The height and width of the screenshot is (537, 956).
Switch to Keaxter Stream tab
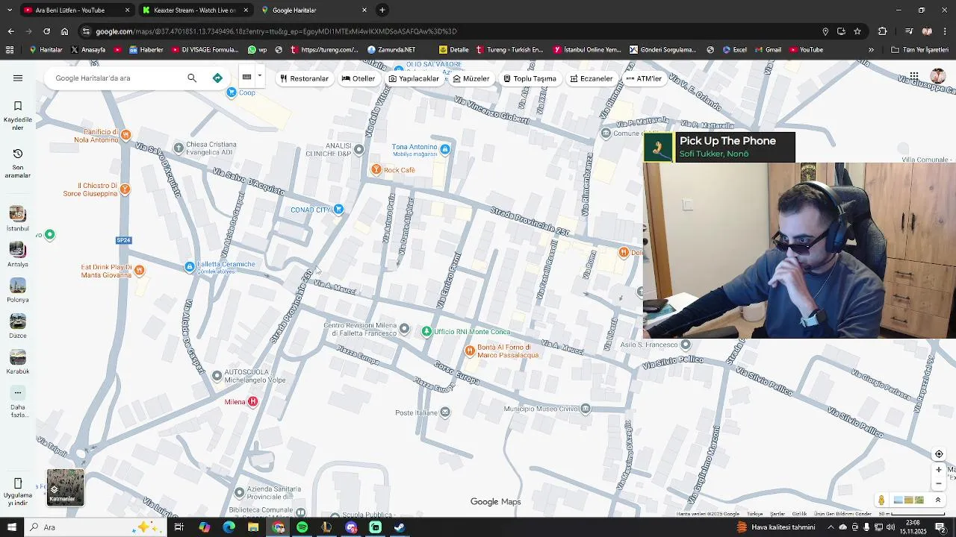[x=194, y=10]
